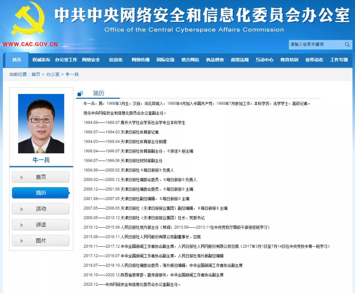Click the Chinese site title 中共中央网络安全和信息化委员会办公室
Screen dimensions: 355x293
coord(202,15)
